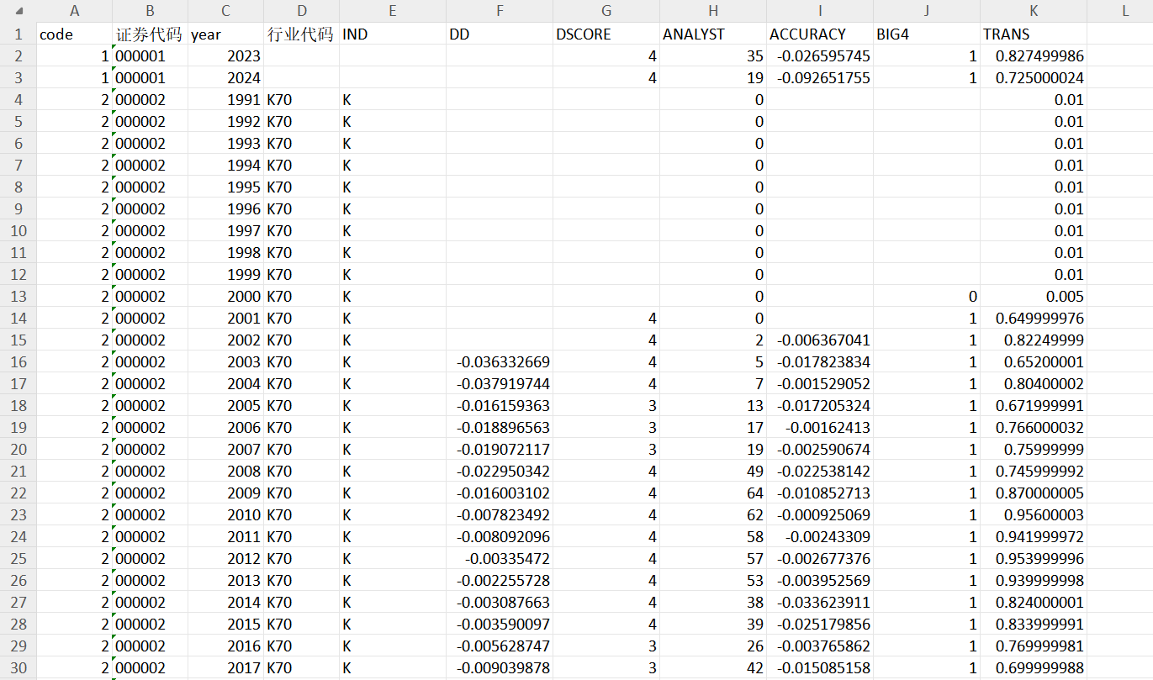Click the select-all corner of the sheet
Viewport: 1153px width, 680px height.
(18, 11)
